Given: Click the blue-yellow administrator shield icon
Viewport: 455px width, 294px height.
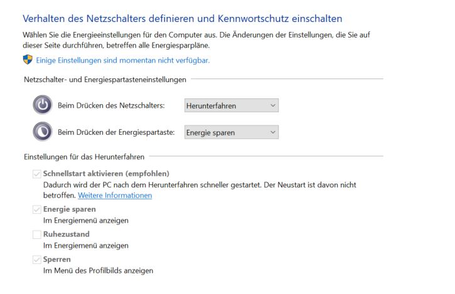Looking at the screenshot, I should [x=28, y=60].
